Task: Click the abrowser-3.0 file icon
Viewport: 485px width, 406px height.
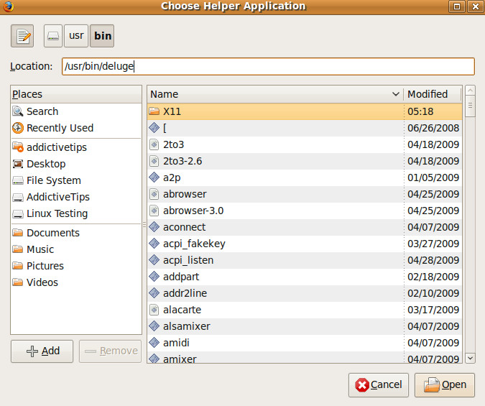Action: pos(154,211)
